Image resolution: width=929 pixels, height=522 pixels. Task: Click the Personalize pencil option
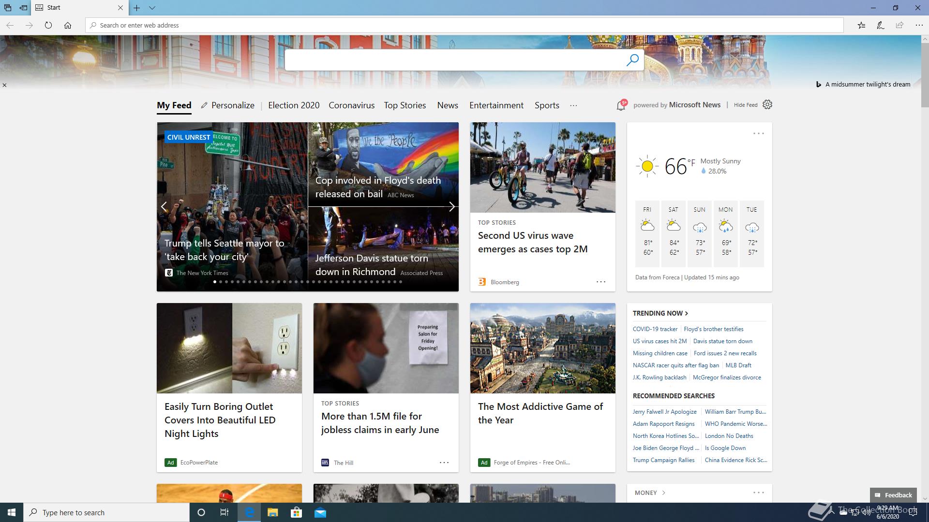(x=227, y=105)
